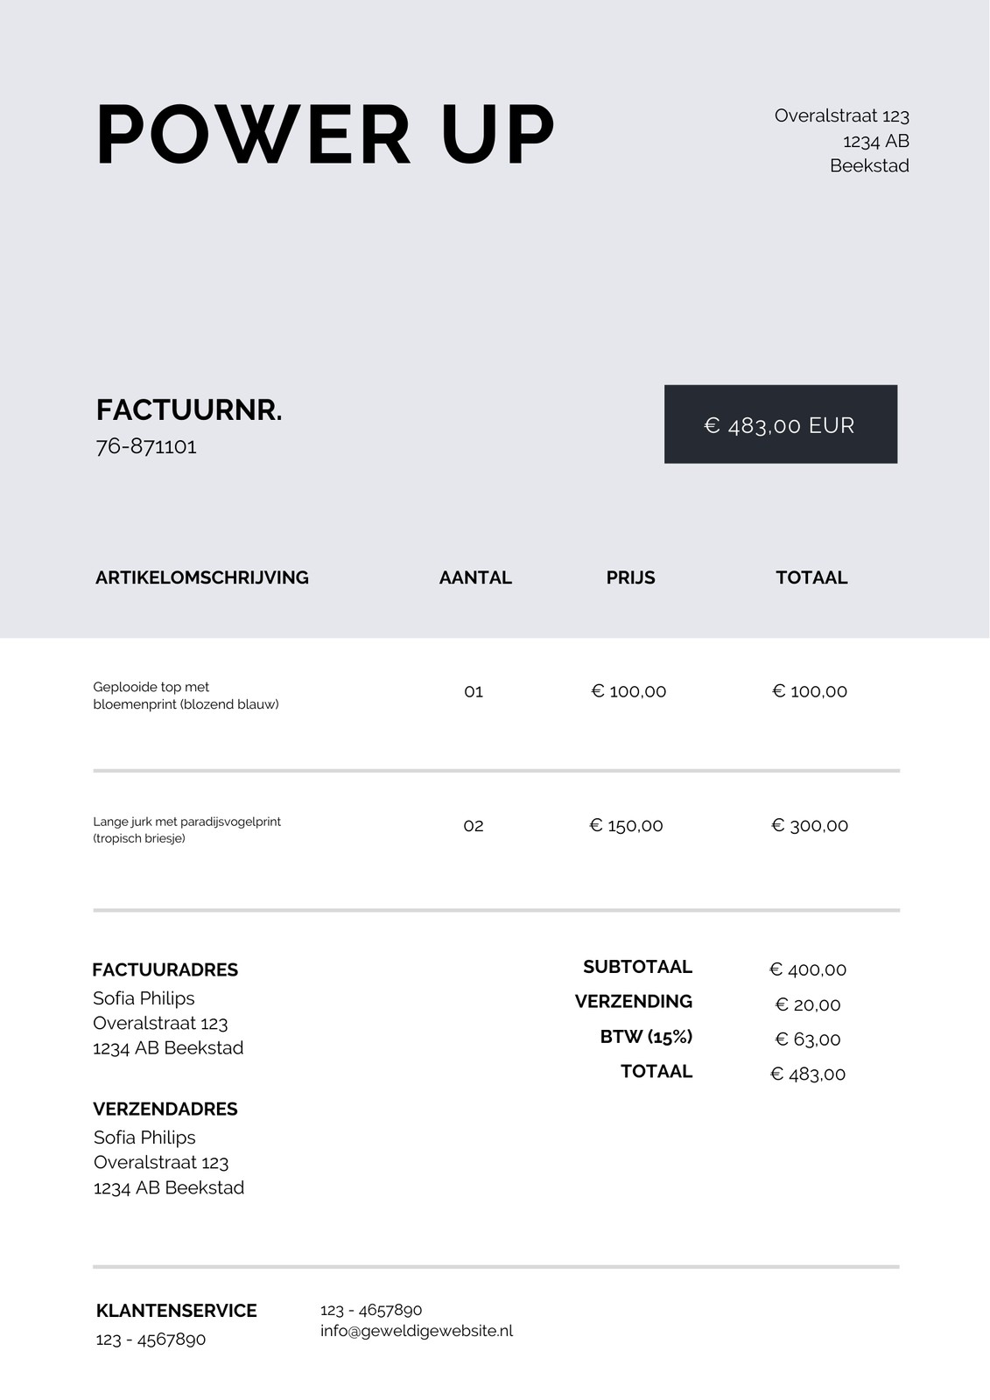990x1400 pixels.
Task: Click the Overalstraat 123 header address
Action: click(842, 115)
